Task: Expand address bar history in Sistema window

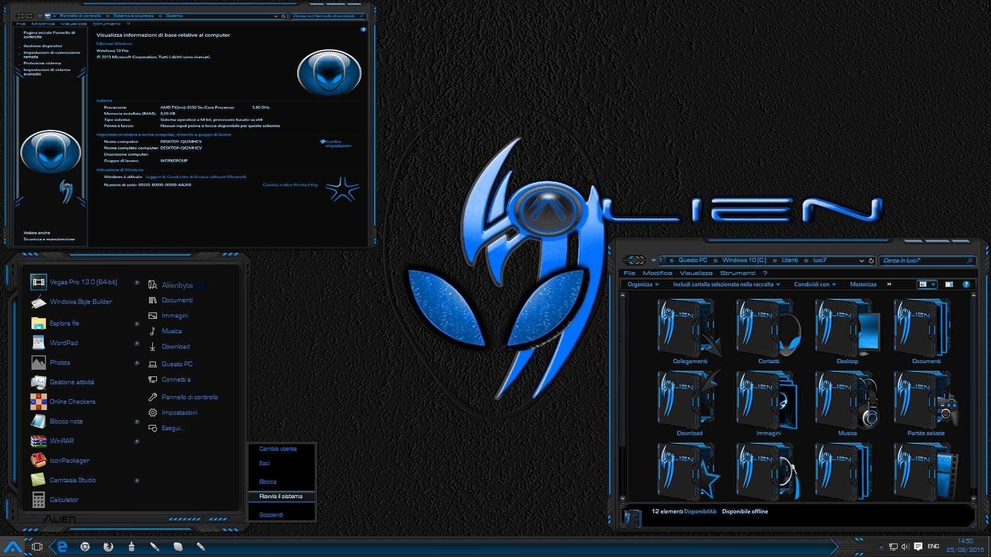Action: coord(276,16)
